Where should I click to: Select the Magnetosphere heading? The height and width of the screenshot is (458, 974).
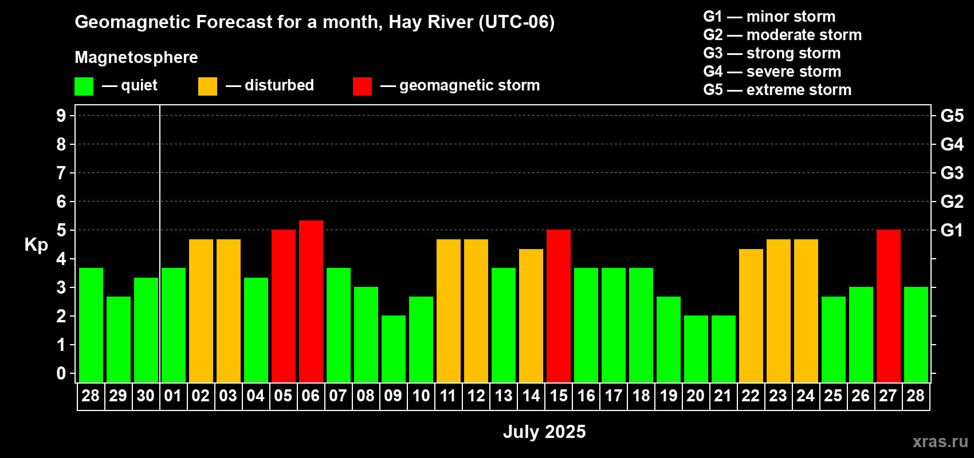click(136, 57)
